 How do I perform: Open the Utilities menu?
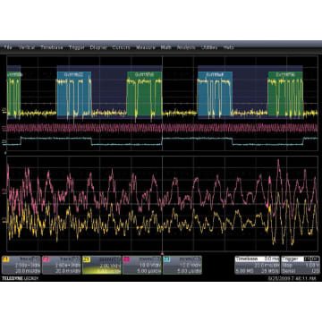pyautogui.click(x=209, y=47)
